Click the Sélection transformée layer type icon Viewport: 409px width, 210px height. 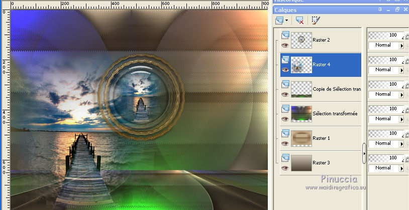[285, 109]
